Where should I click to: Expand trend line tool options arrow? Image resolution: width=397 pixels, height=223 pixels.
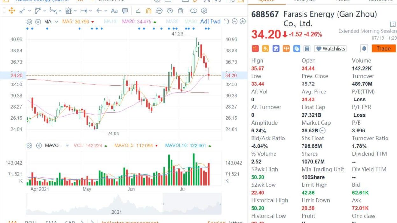point(29,11)
